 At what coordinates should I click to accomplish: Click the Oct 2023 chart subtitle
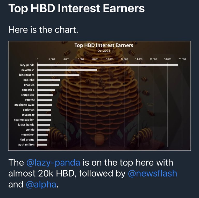coord(104,51)
